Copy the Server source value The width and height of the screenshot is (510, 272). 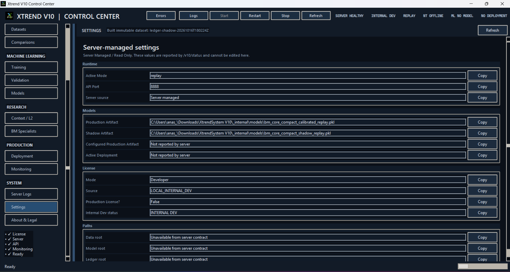(x=482, y=98)
